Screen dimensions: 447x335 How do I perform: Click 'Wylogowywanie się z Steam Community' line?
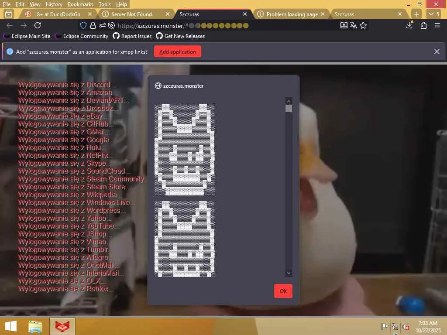83,179
